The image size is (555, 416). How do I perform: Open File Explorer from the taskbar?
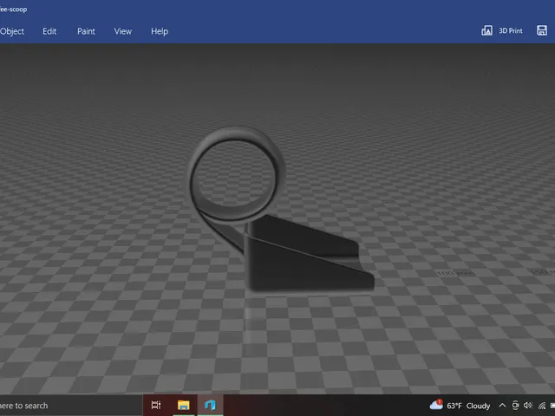pos(183,405)
